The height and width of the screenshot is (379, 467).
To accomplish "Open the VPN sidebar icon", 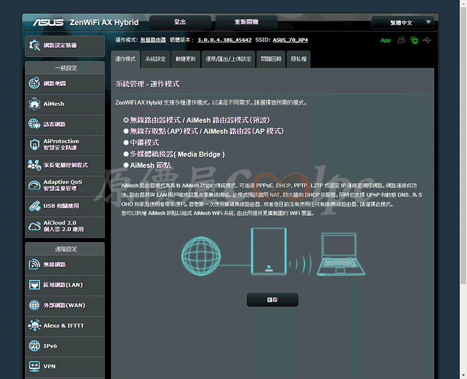I will (34, 366).
